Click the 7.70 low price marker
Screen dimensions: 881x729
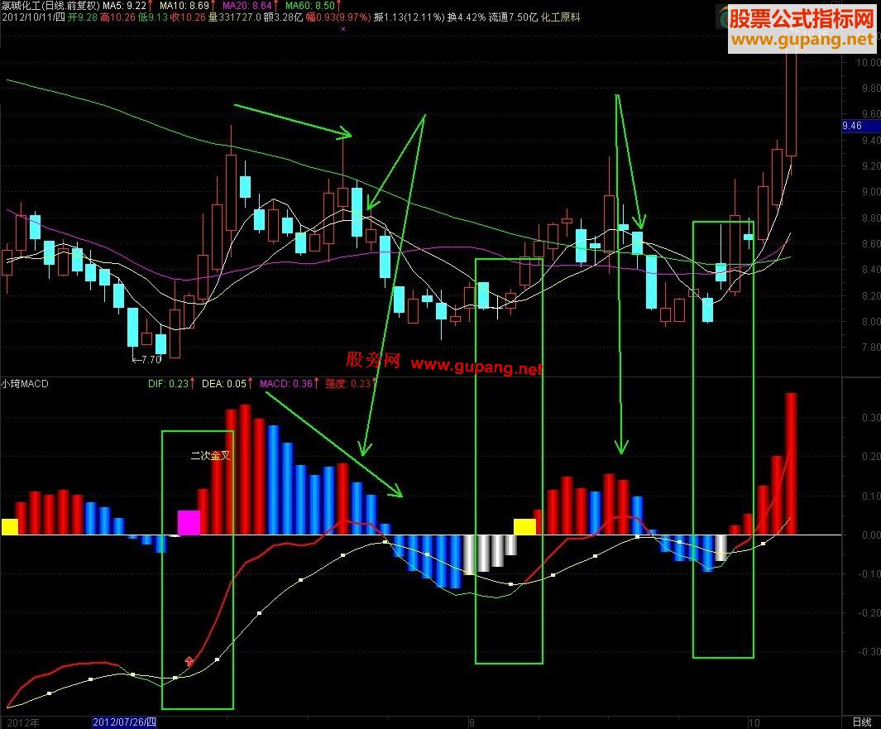pos(147,360)
